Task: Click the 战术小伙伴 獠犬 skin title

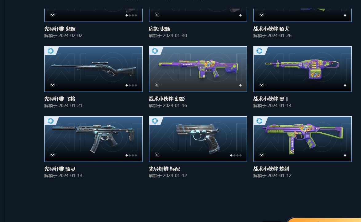Action: tap(271, 29)
